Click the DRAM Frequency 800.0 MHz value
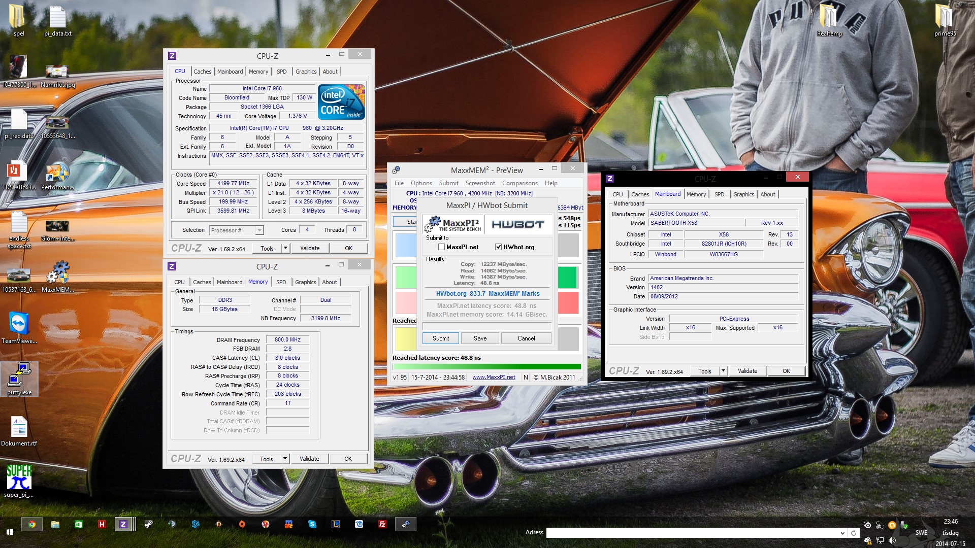975x548 pixels. pos(287,340)
